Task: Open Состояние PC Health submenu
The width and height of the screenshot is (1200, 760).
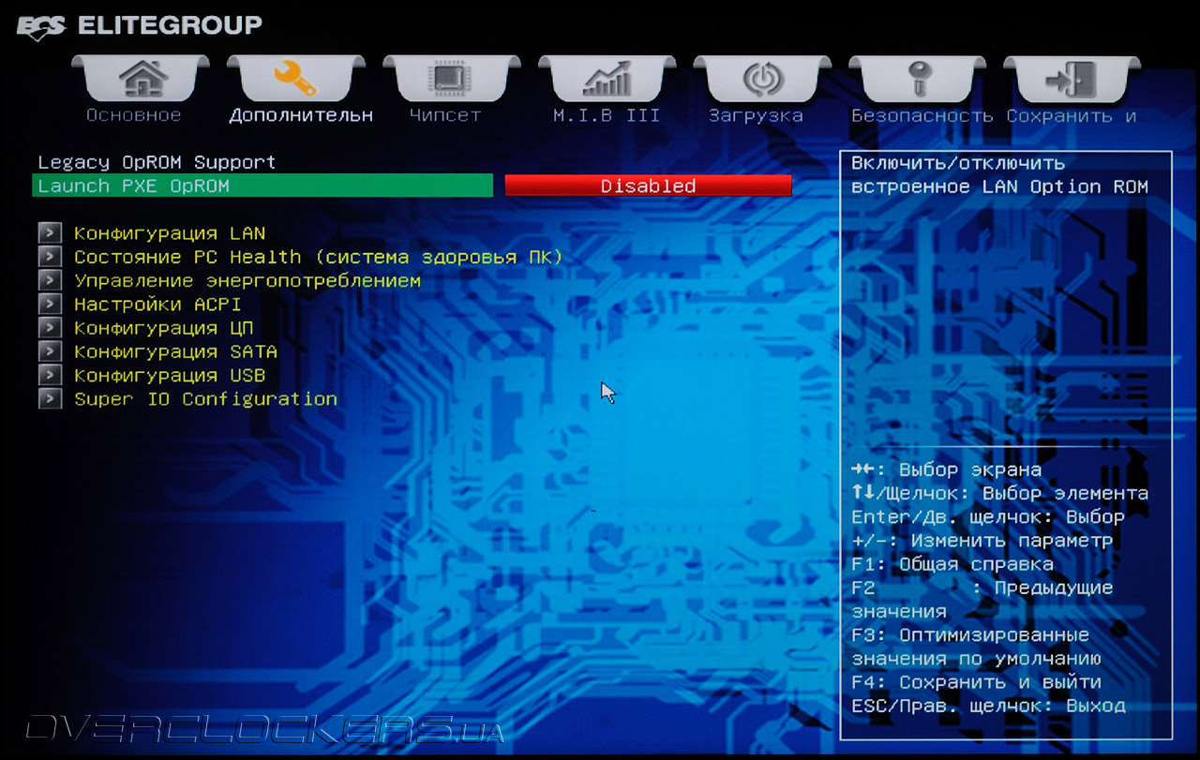Action: (x=318, y=257)
